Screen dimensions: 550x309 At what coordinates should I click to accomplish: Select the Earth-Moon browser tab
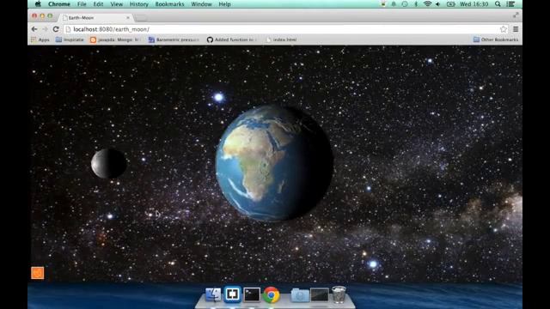point(95,17)
